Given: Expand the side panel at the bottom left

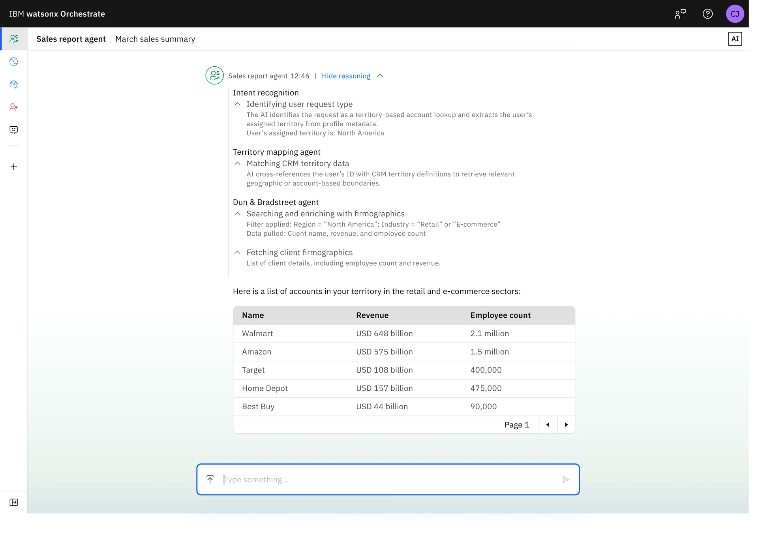Looking at the screenshot, I should (14, 502).
